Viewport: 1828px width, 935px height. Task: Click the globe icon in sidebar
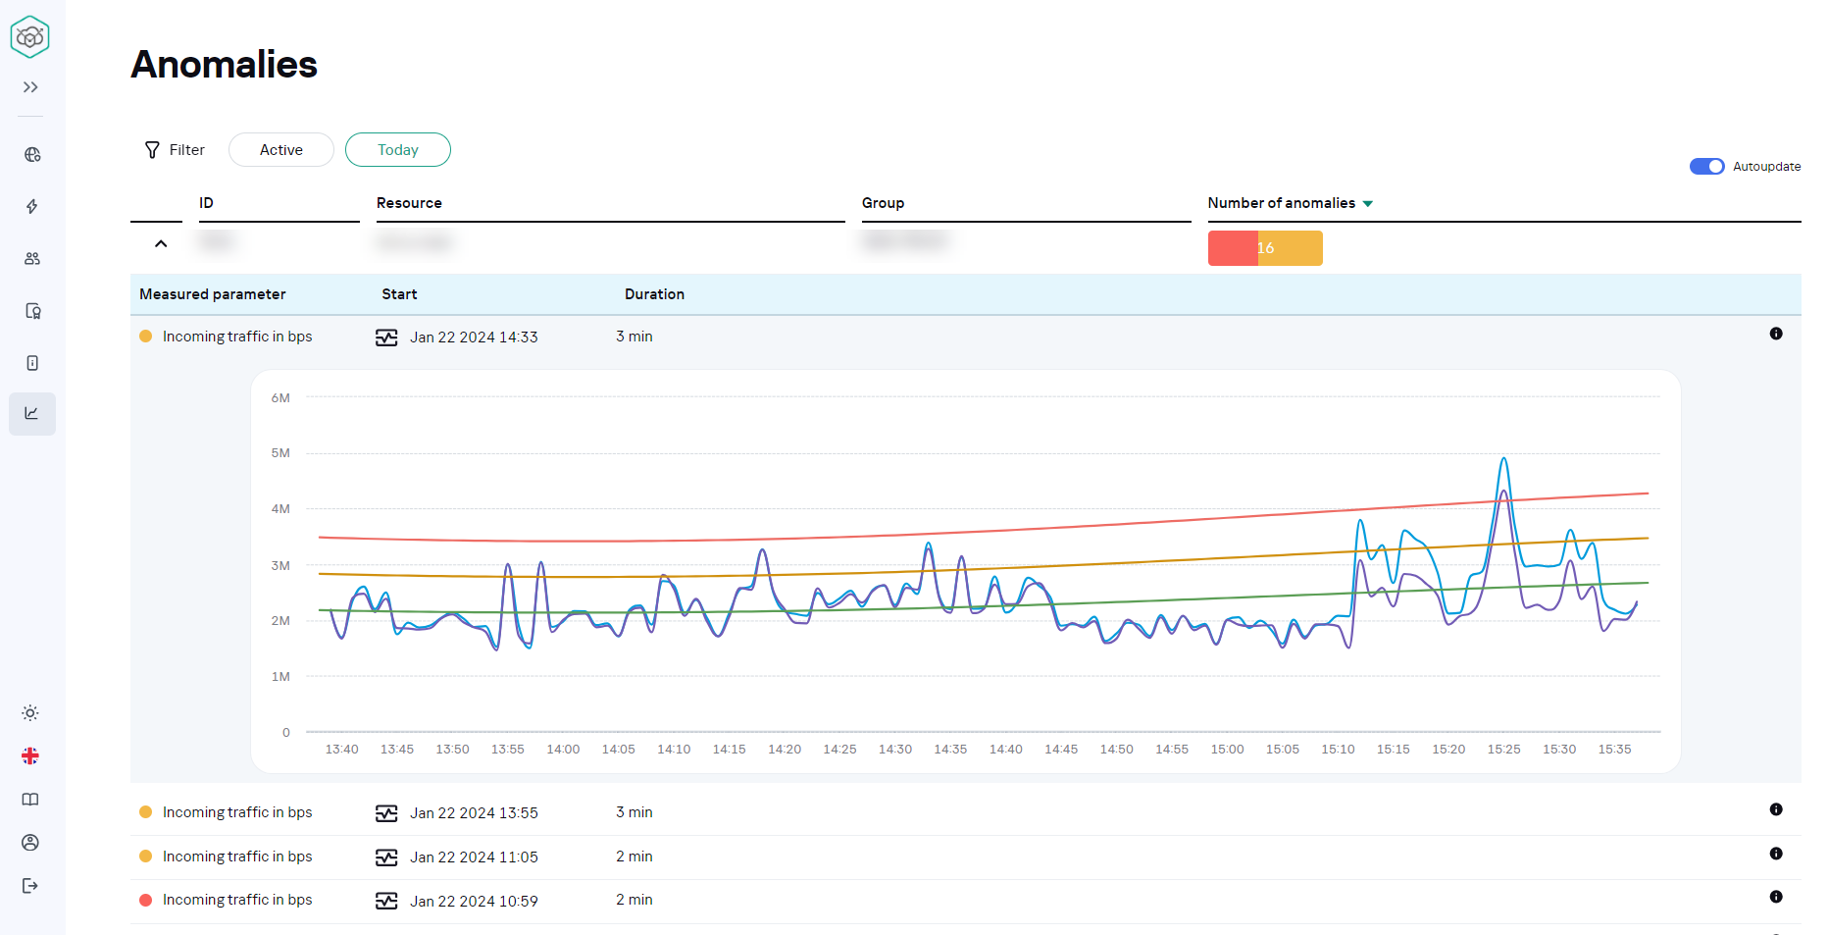pyautogui.click(x=32, y=155)
